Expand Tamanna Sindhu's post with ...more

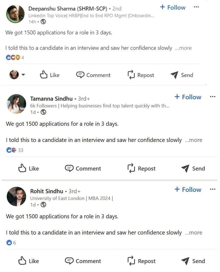coord(194,140)
